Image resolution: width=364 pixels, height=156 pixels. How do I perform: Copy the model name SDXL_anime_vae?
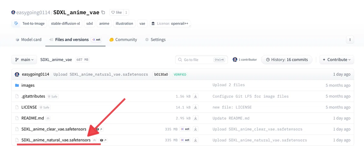103,12
